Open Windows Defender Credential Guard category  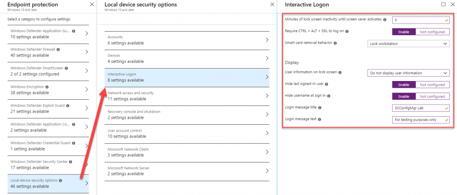(x=48, y=146)
